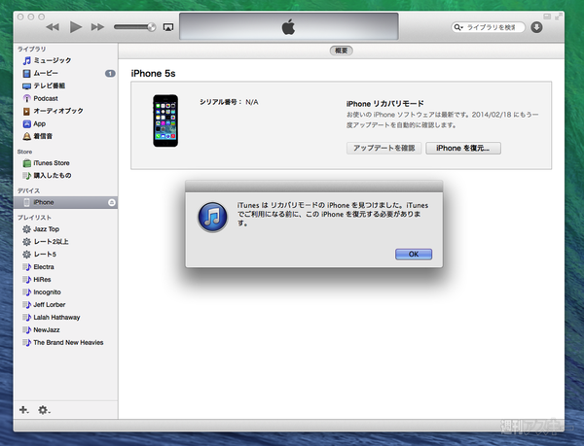Open The Brand New Heavies playlist
This screenshot has height=446, width=584.
coord(65,343)
